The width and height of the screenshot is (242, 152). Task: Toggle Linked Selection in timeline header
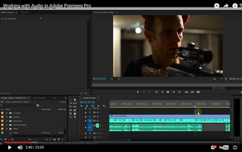tap(93, 106)
